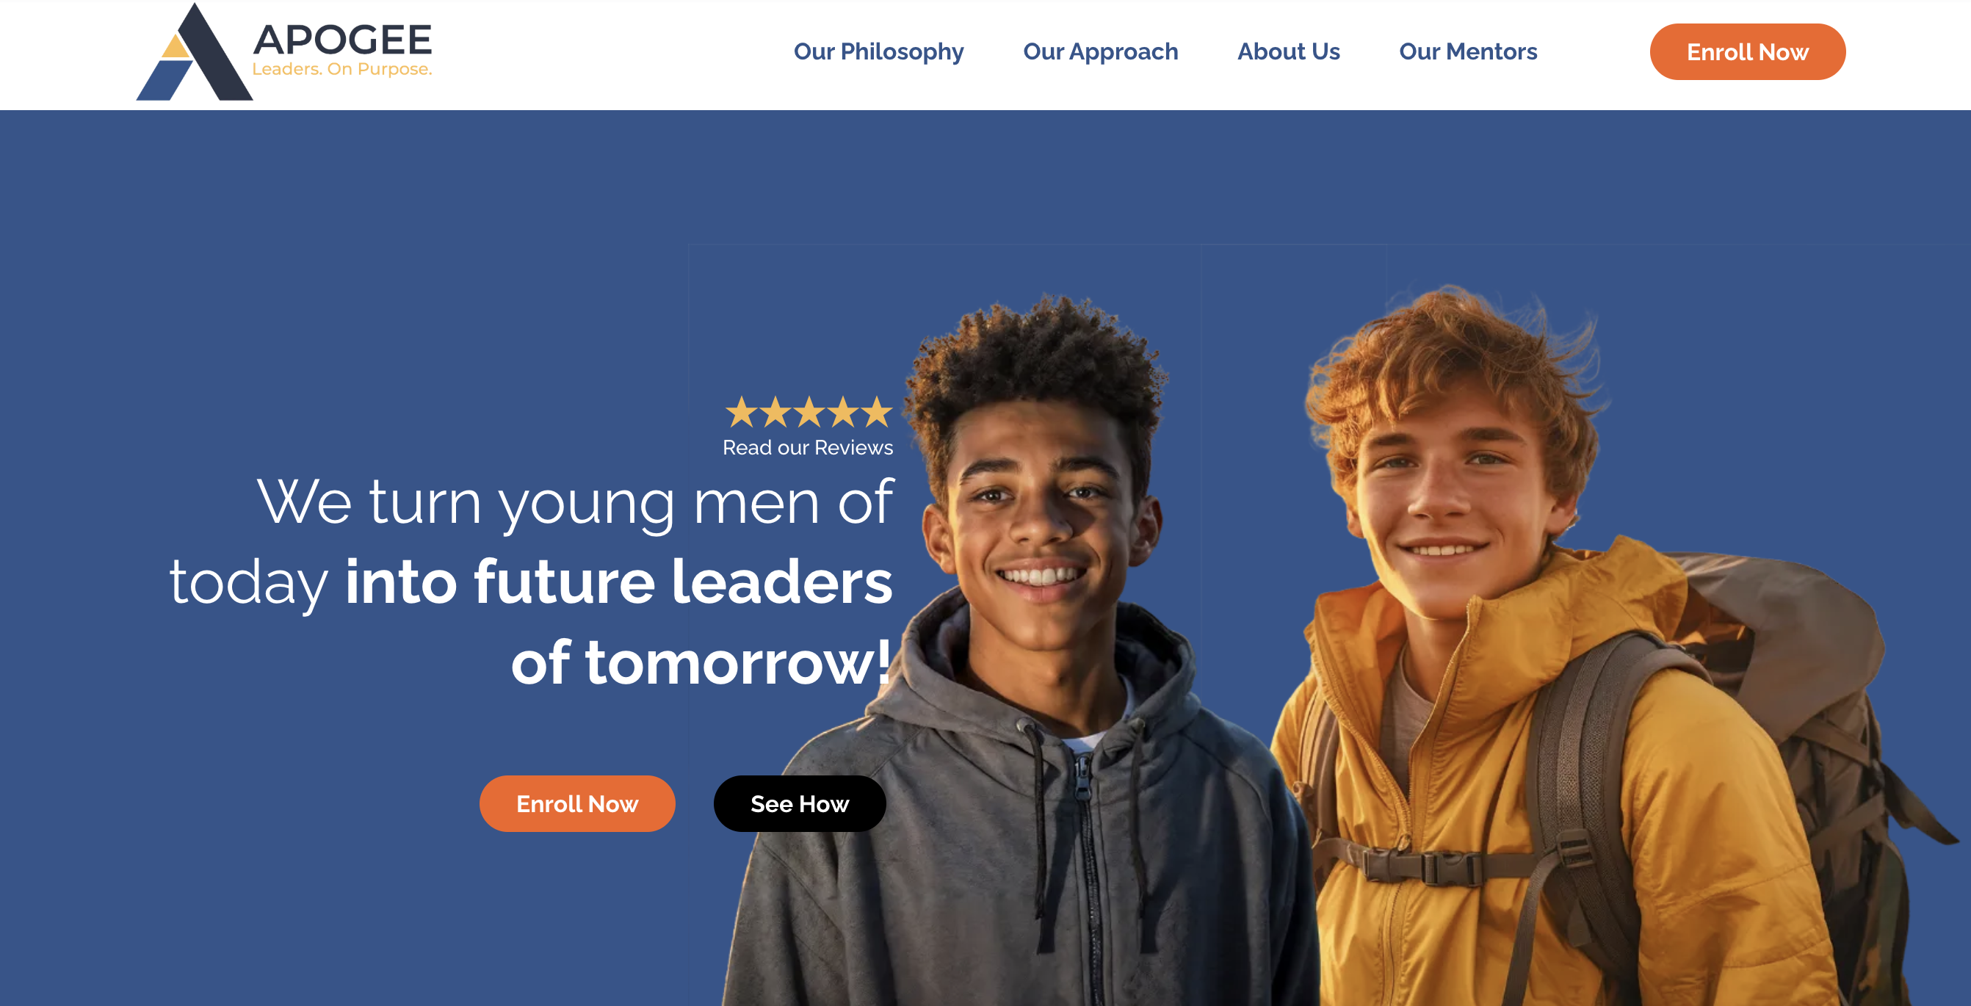
Task: Click the first gold review star
Action: point(741,412)
